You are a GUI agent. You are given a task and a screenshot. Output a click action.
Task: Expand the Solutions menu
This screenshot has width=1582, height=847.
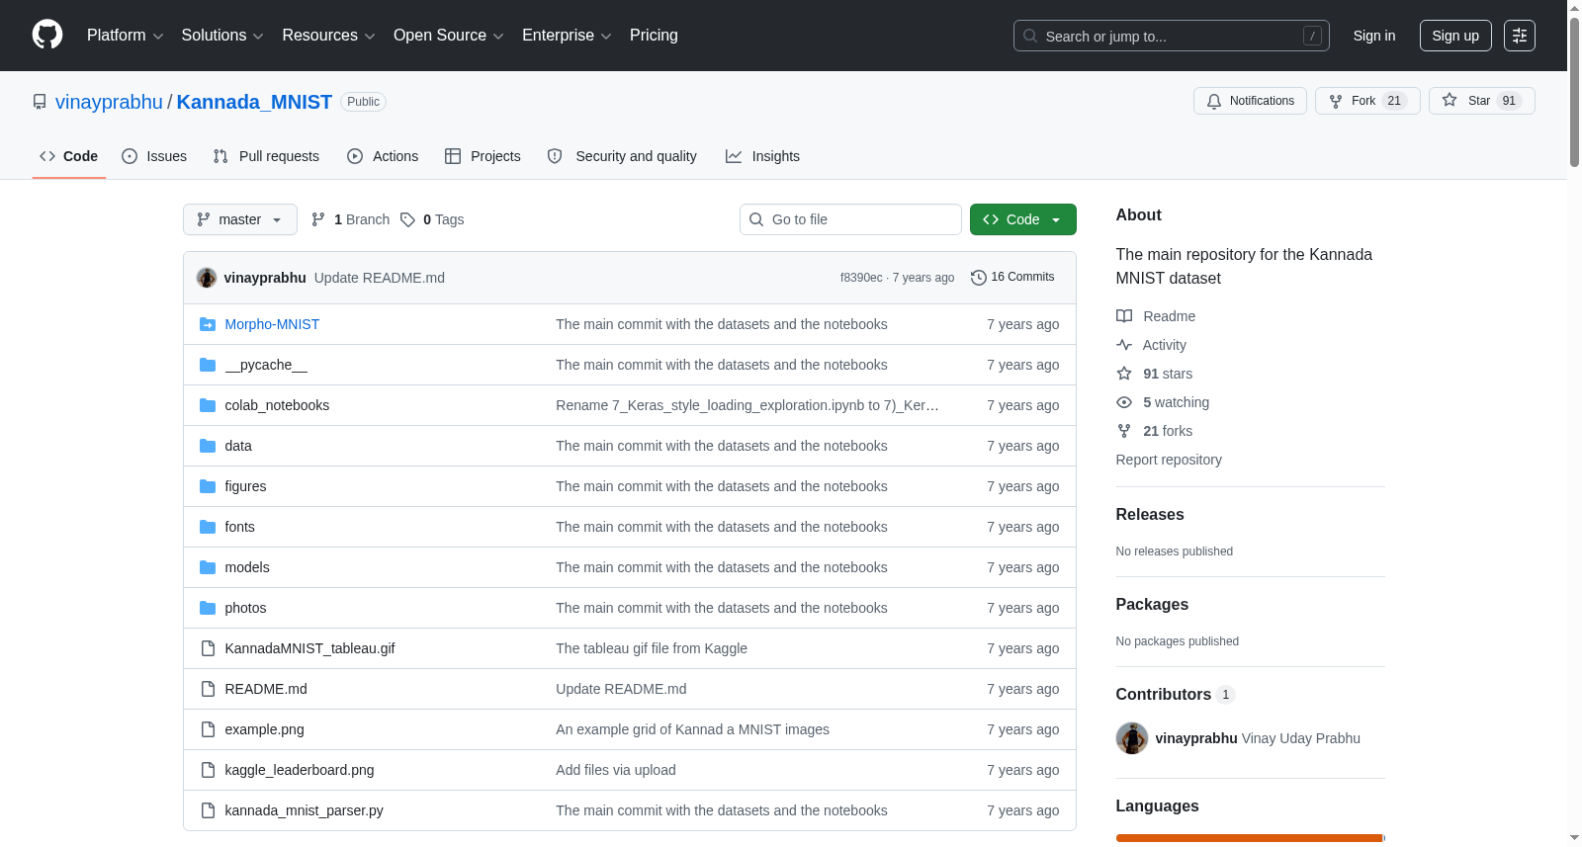pyautogui.click(x=222, y=36)
